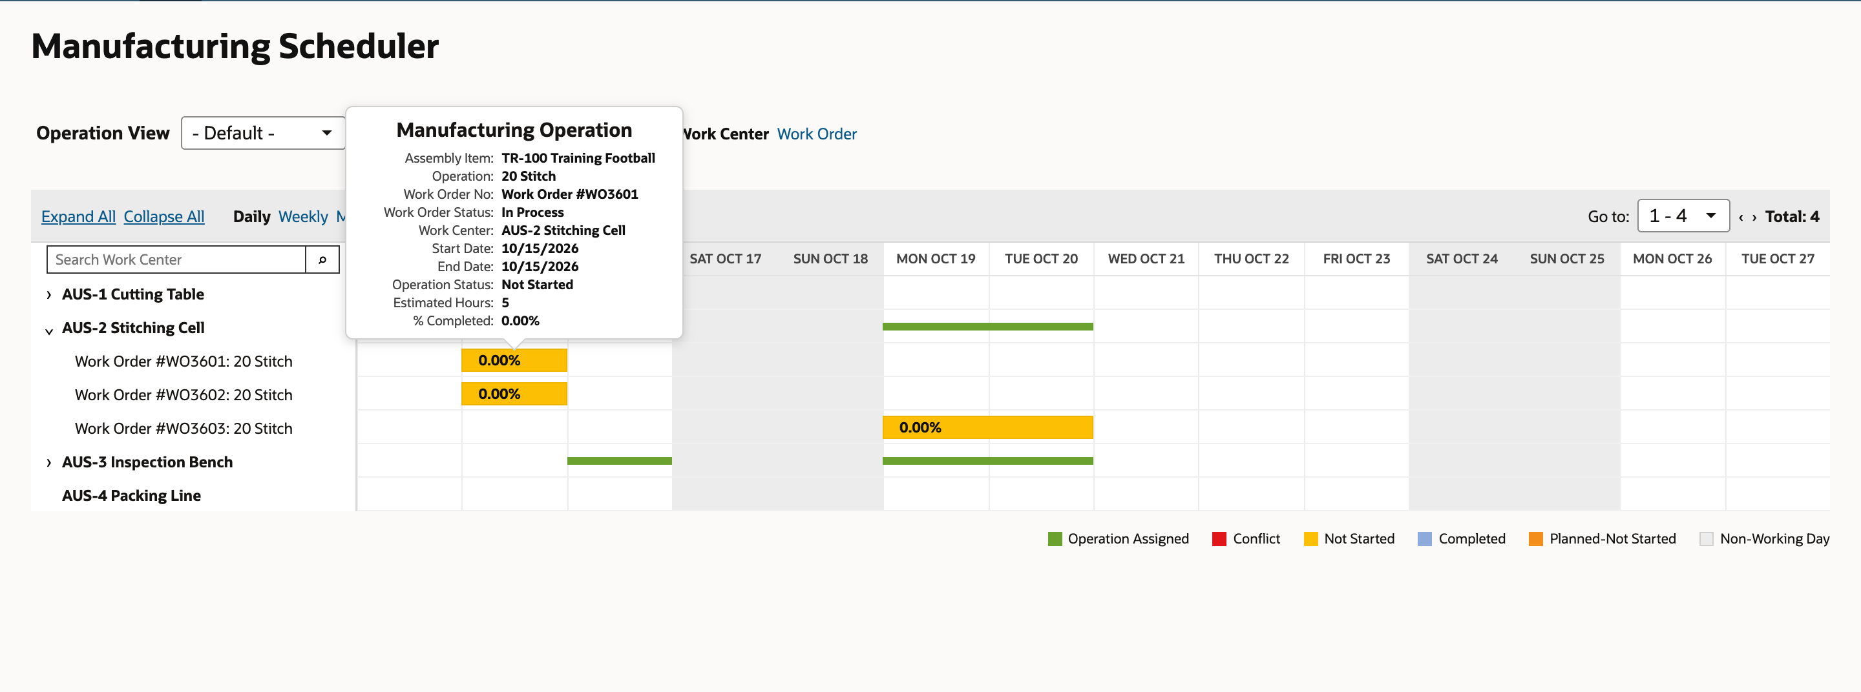
Task: Click AUS-2 green assigned bar on Oct 19-20
Action: click(x=987, y=327)
